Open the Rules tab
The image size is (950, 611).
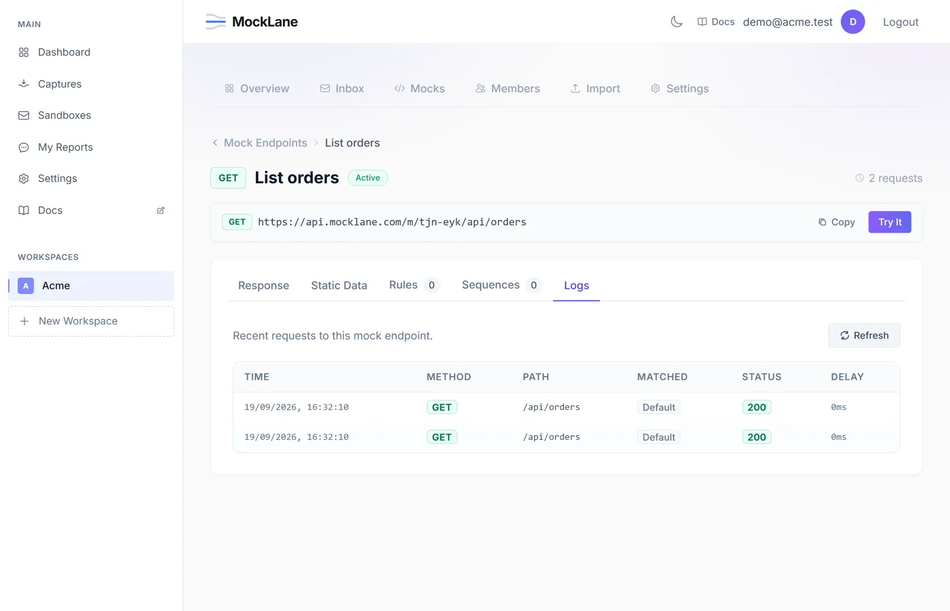(x=415, y=285)
